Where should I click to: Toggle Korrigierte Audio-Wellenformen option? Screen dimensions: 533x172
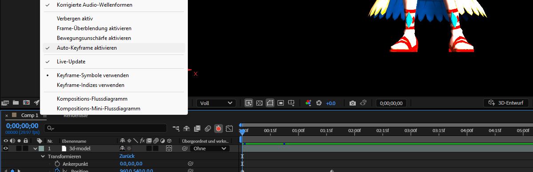point(114,5)
